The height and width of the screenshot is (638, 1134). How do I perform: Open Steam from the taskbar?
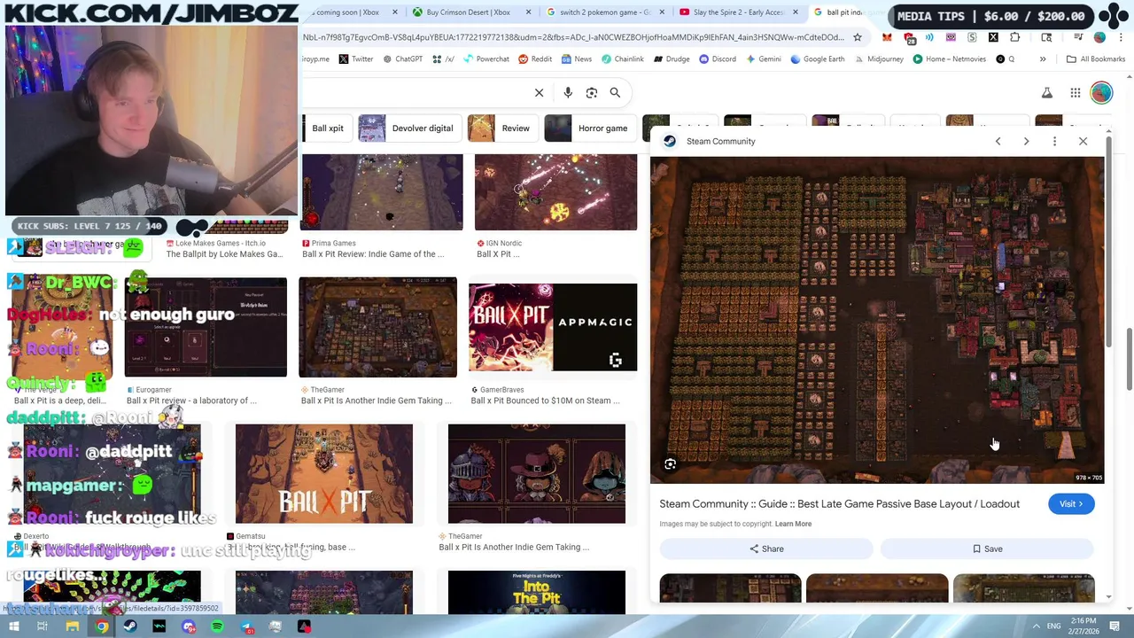130,626
